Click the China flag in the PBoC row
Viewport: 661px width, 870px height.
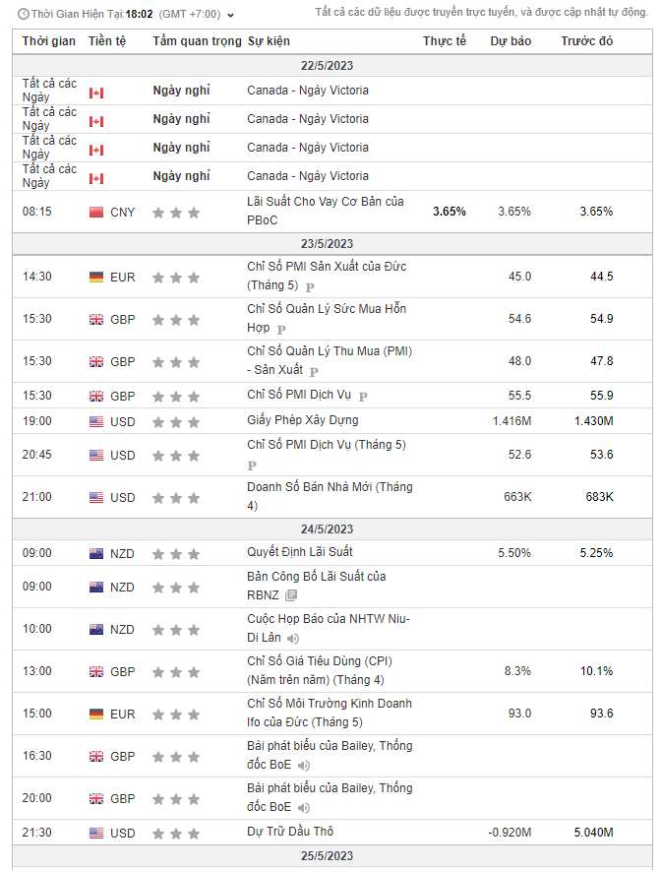(96, 212)
